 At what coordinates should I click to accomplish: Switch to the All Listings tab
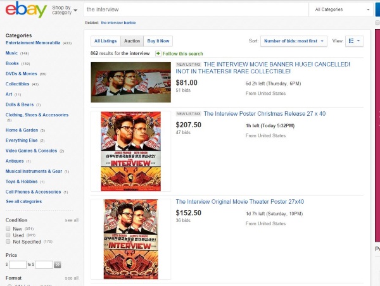click(104, 40)
